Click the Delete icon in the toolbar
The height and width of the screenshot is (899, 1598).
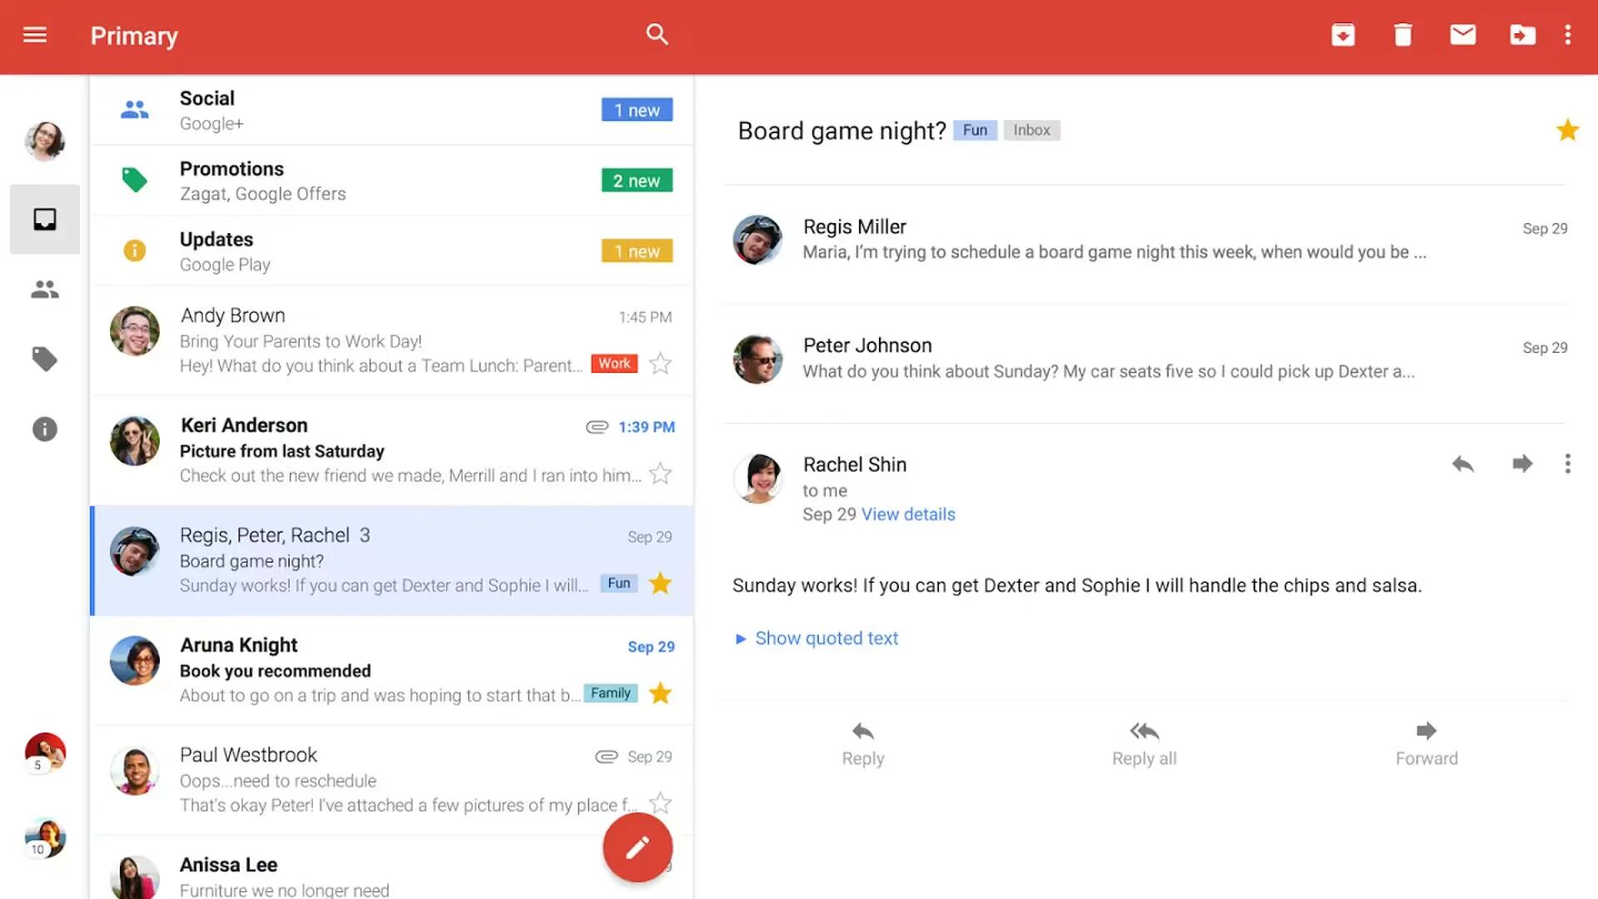click(1402, 35)
